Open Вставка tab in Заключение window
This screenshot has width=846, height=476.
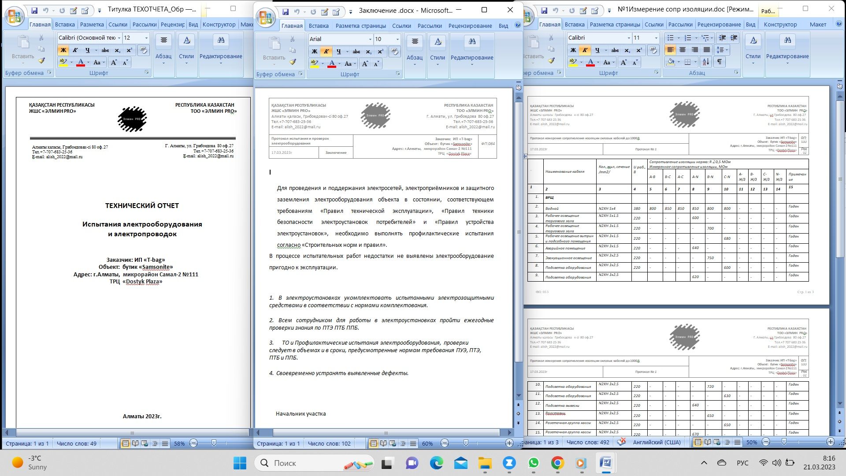click(319, 26)
